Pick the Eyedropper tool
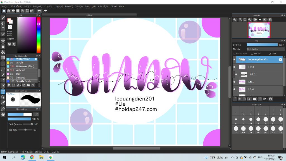 pyautogui.click(x=3, y=109)
